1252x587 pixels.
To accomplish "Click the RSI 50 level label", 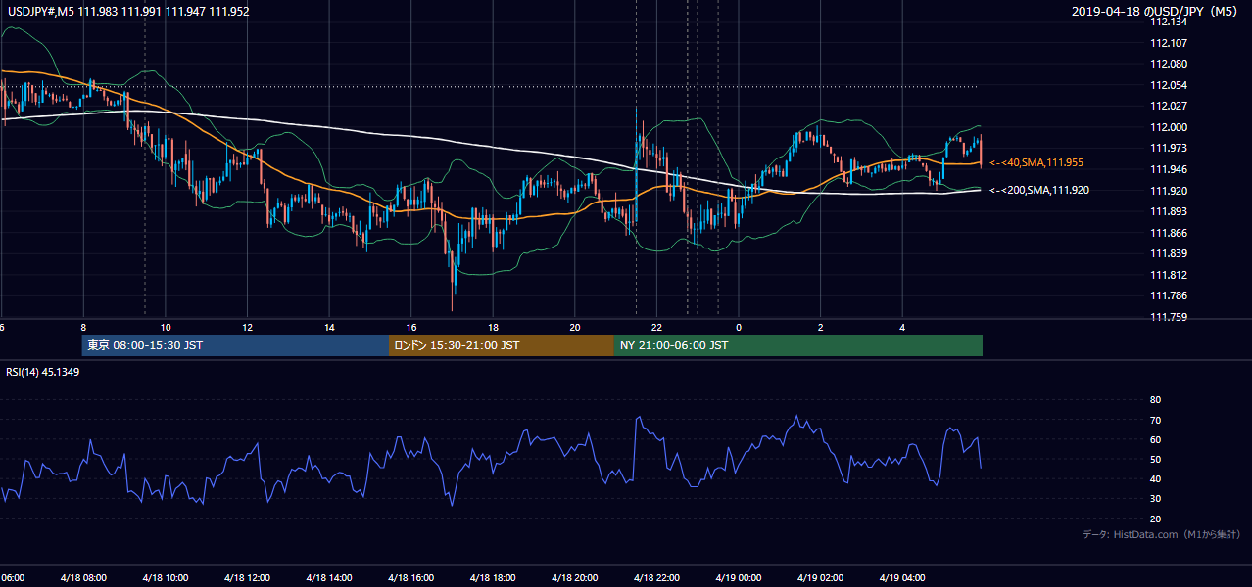I will click(x=1155, y=460).
